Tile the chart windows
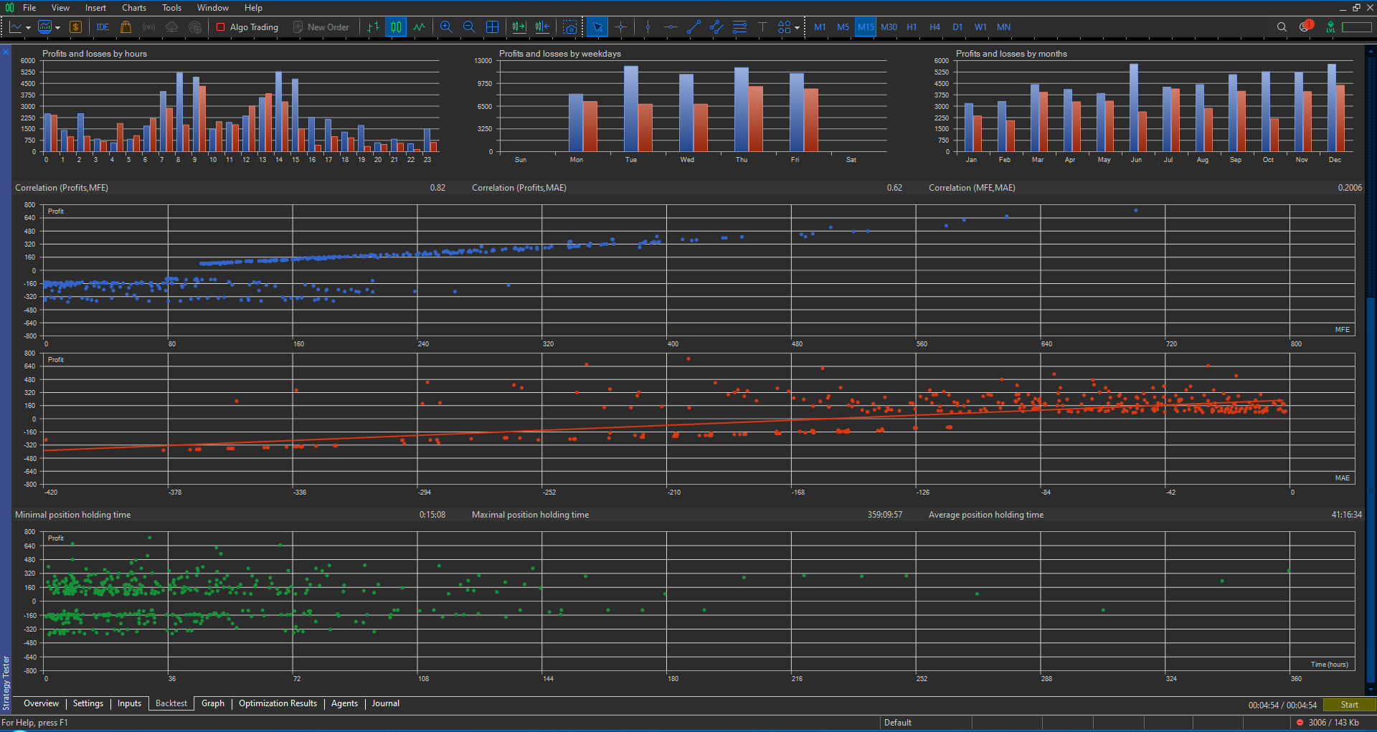This screenshot has width=1377, height=732. click(493, 27)
